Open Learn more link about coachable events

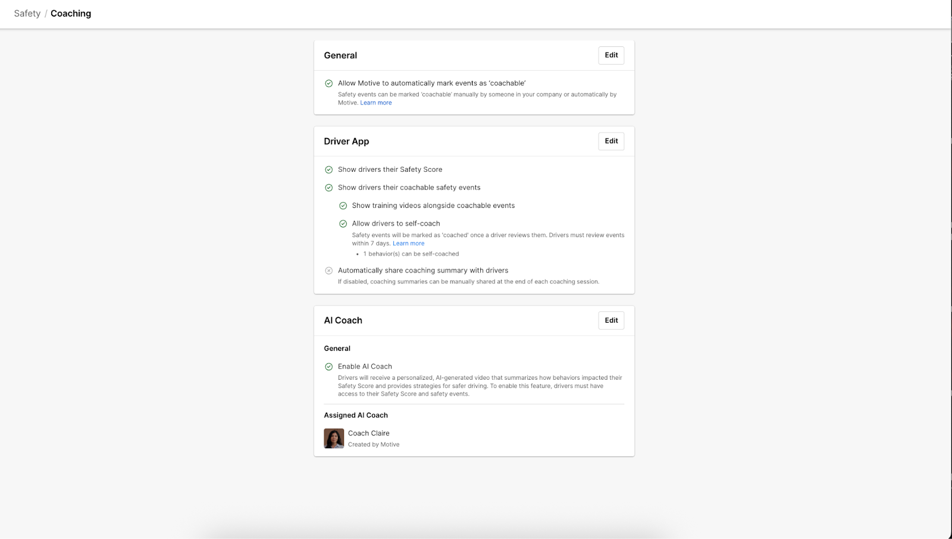click(x=375, y=103)
